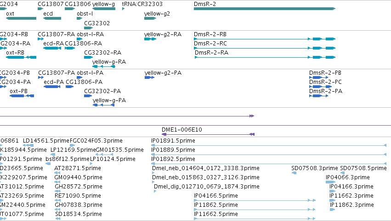
Task: Click the ecd-RA transcript
Action: click(x=52, y=48)
